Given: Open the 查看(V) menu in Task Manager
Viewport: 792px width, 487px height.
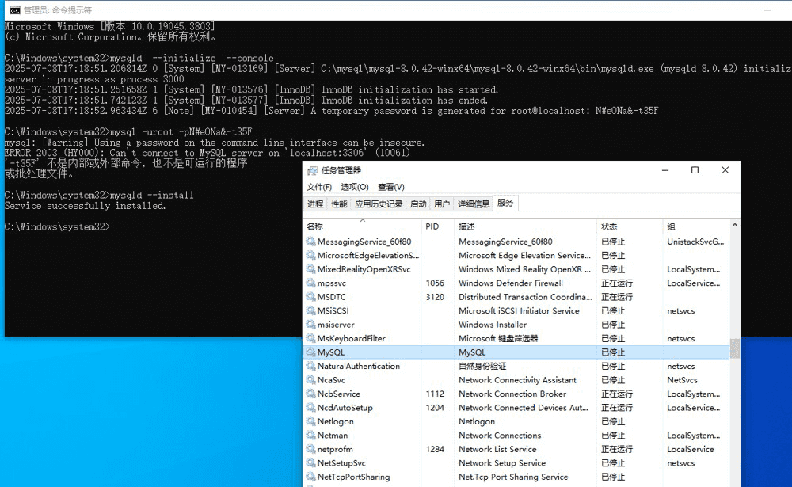Looking at the screenshot, I should click(x=391, y=187).
